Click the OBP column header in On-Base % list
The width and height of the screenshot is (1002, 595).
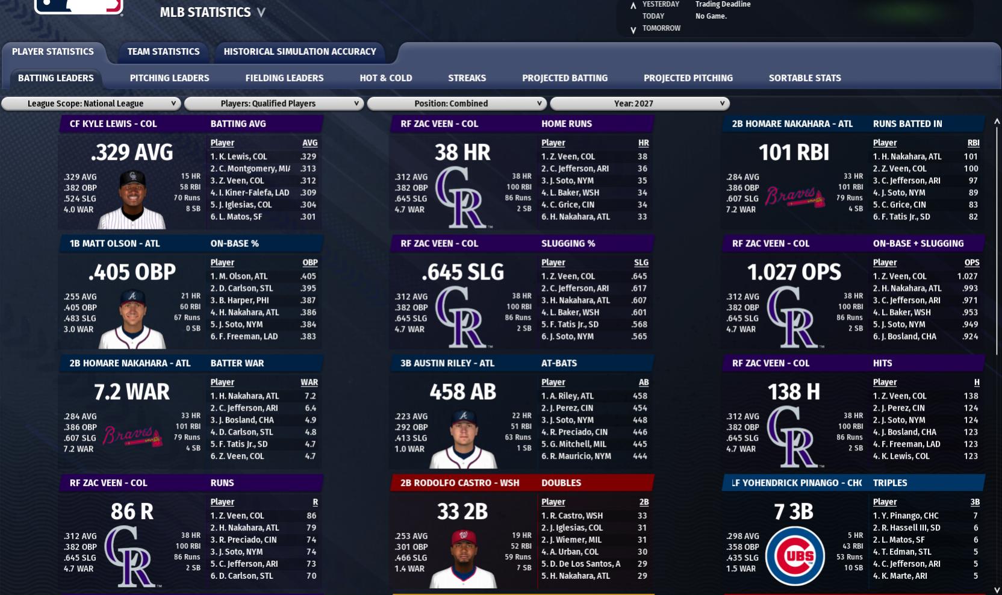click(x=310, y=263)
